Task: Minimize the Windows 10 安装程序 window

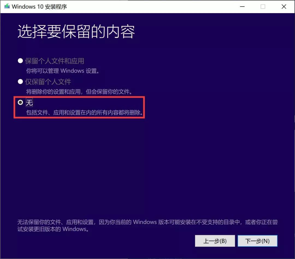Action: tap(242, 7)
